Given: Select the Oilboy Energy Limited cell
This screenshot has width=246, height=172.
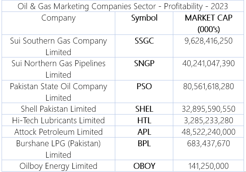Looking at the screenshot, I should coord(58,166).
